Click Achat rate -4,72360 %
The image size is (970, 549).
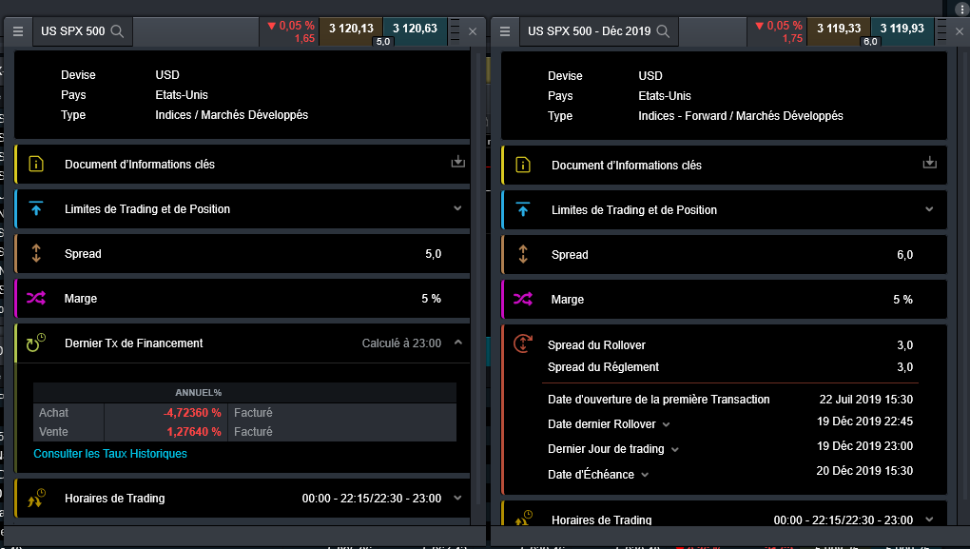[192, 413]
